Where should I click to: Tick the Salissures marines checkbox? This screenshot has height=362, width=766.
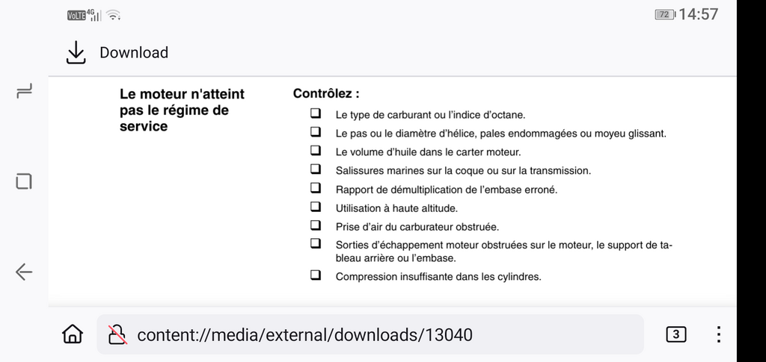pyautogui.click(x=316, y=169)
